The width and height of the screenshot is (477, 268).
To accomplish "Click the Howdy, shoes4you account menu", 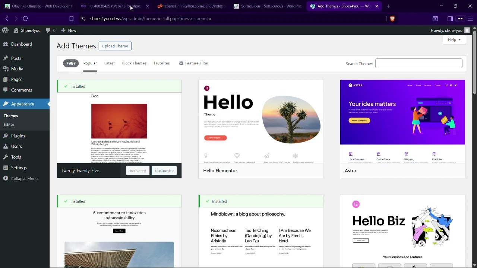I will pos(450,30).
